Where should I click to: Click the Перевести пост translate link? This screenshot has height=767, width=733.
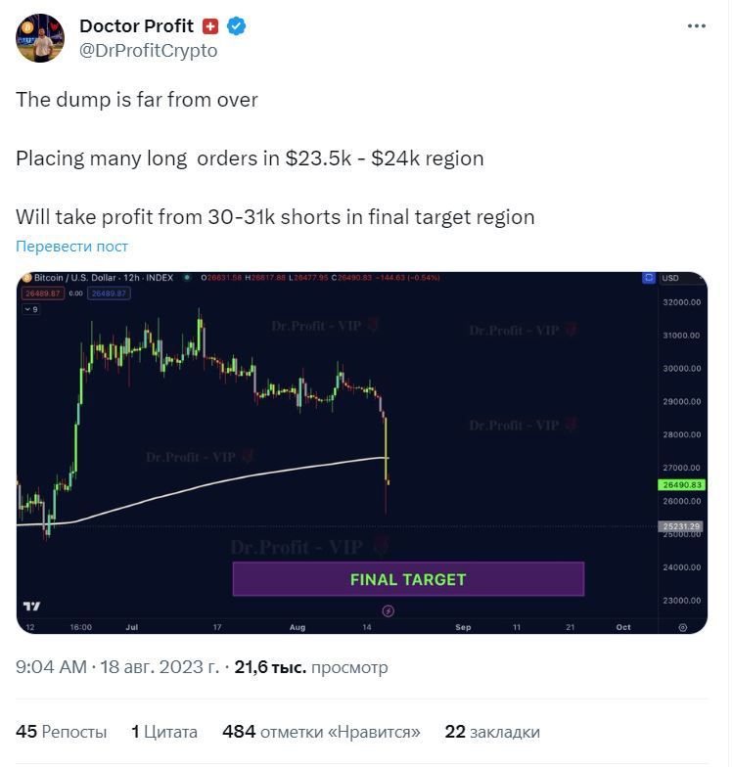[71, 247]
